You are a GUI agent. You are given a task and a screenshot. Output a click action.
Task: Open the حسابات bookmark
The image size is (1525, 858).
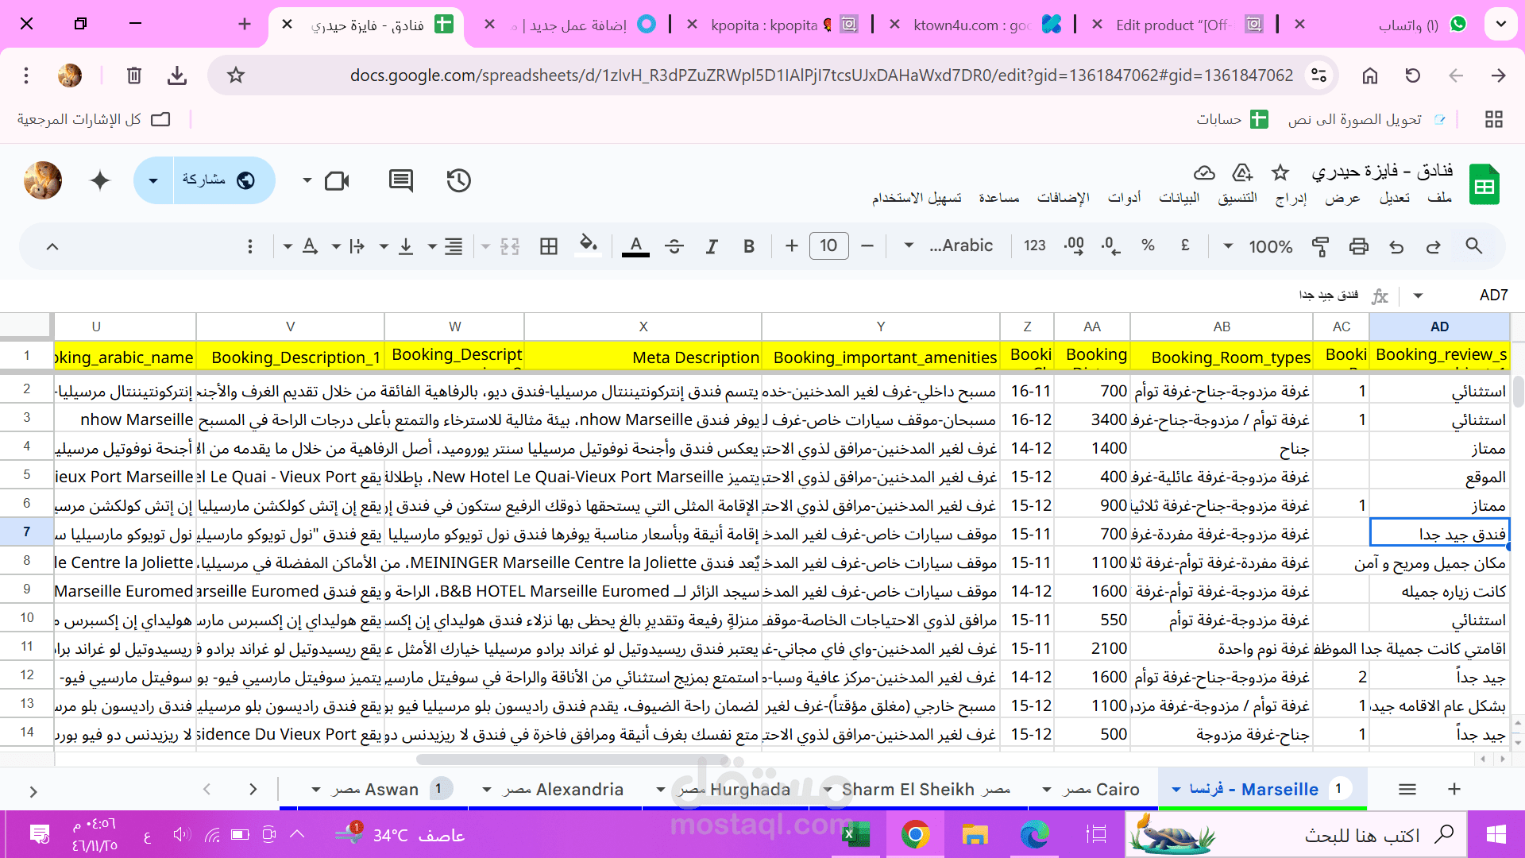tap(1232, 119)
